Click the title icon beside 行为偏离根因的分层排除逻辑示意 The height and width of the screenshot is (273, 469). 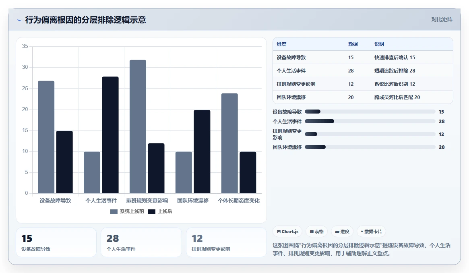(19, 20)
